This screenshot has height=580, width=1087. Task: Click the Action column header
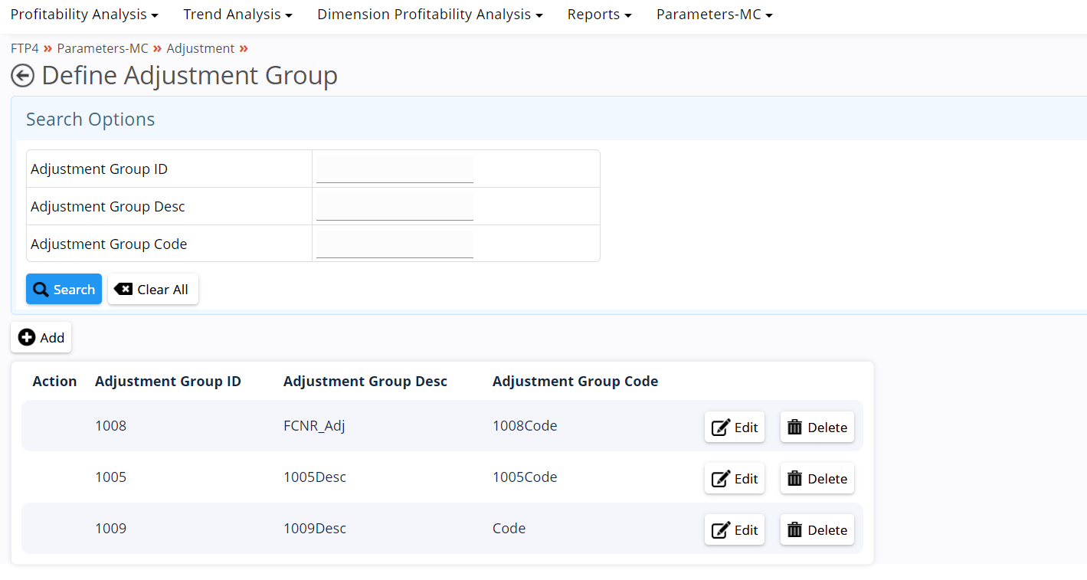point(54,382)
